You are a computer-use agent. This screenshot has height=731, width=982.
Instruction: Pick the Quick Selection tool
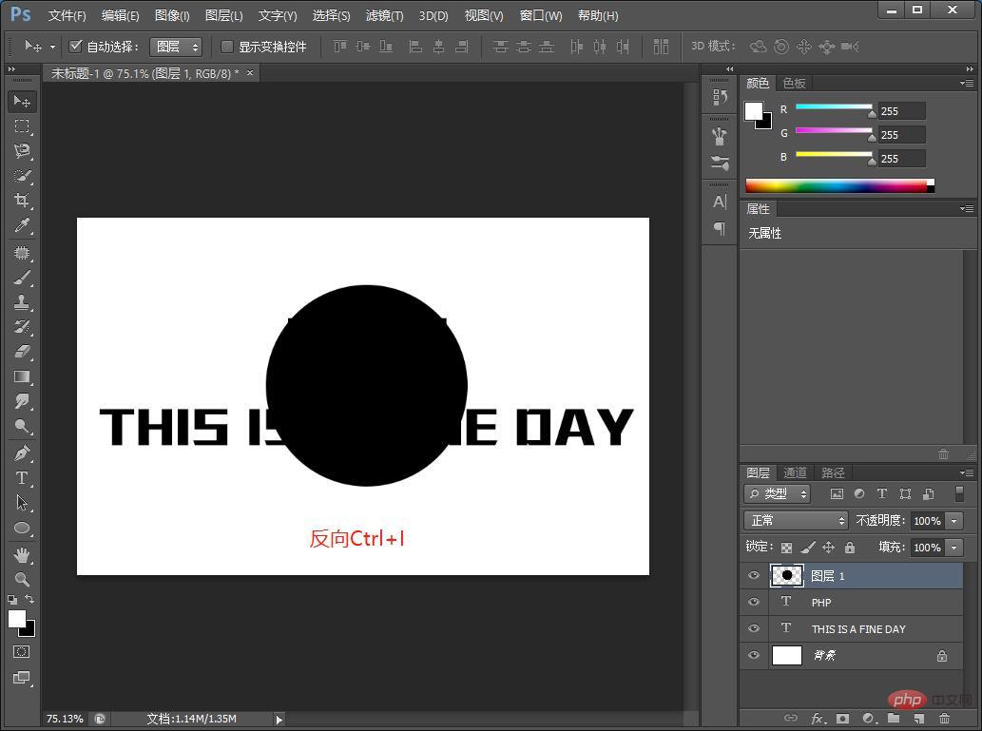coord(22,176)
